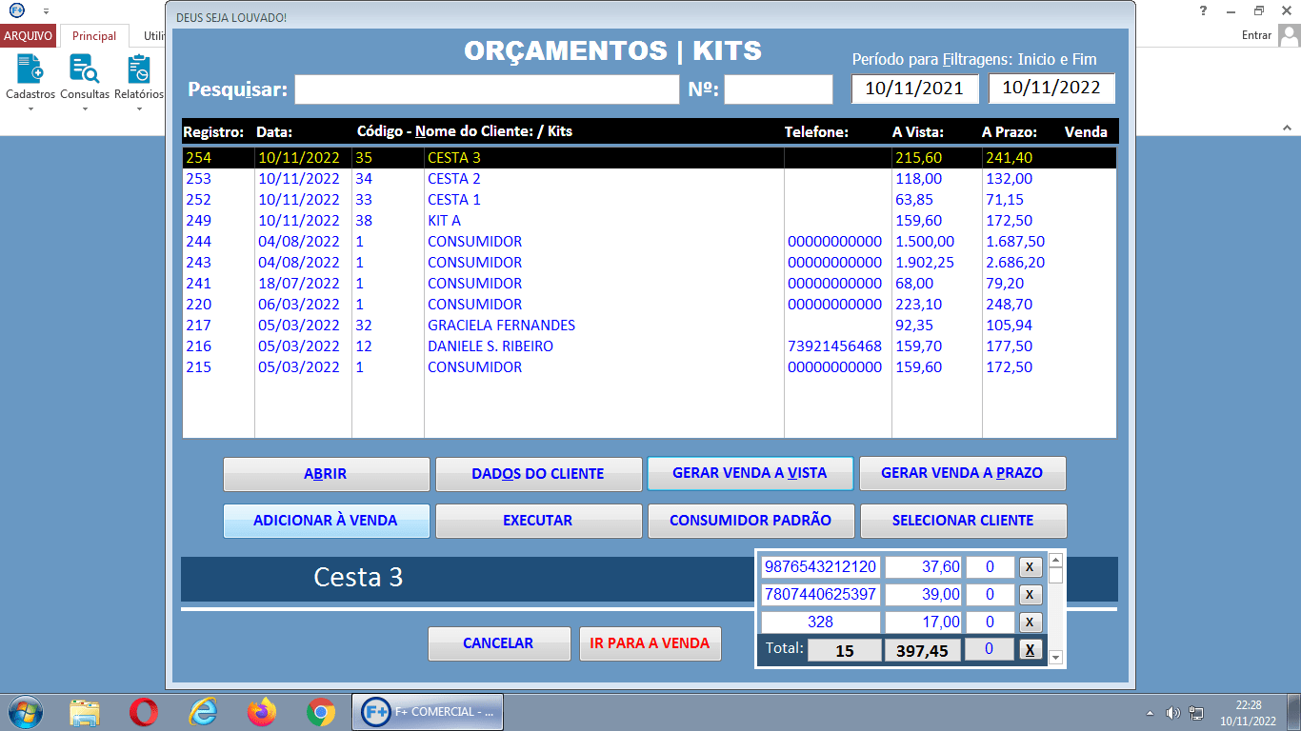1301x731 pixels.
Task: Click Entrar to sign in
Action: point(1257,35)
